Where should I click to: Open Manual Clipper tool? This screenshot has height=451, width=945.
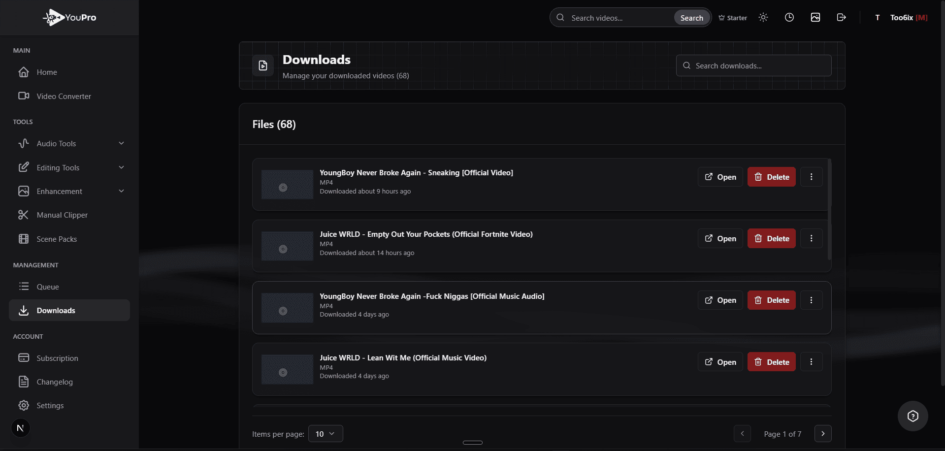tap(69, 215)
